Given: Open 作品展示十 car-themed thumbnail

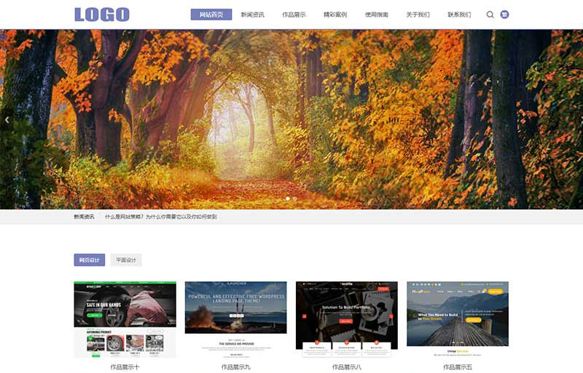Looking at the screenshot, I should [125, 319].
